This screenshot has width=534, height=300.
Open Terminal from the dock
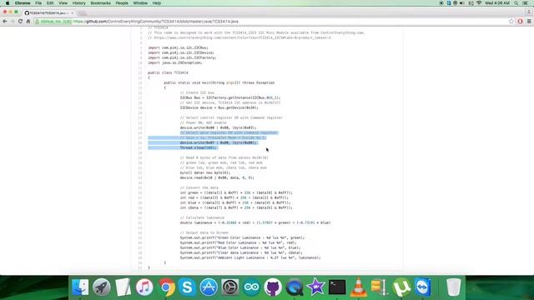point(337,287)
